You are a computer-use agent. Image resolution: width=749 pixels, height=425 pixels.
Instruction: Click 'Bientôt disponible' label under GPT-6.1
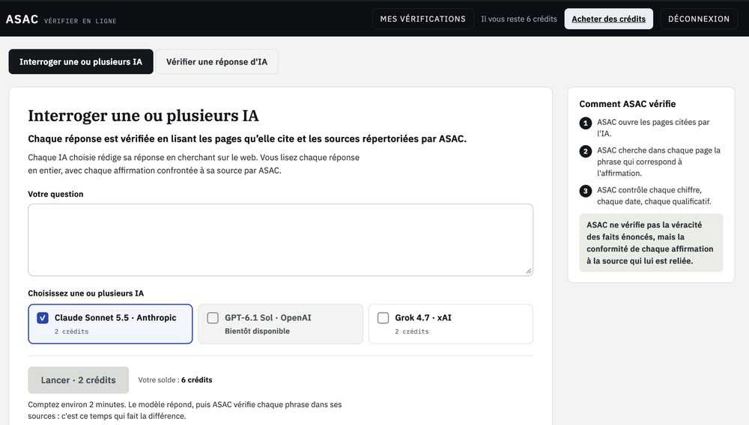(258, 331)
